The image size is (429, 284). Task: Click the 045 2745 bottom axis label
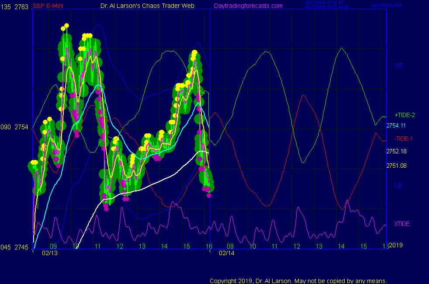click(14, 247)
